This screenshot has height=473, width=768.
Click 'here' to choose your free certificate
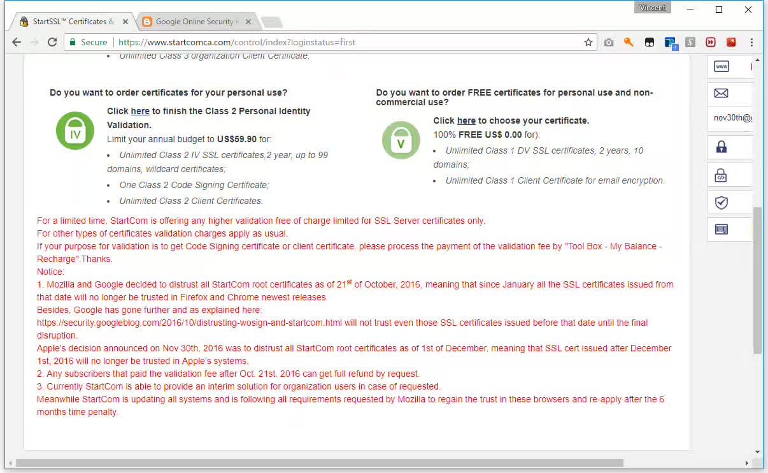point(466,120)
